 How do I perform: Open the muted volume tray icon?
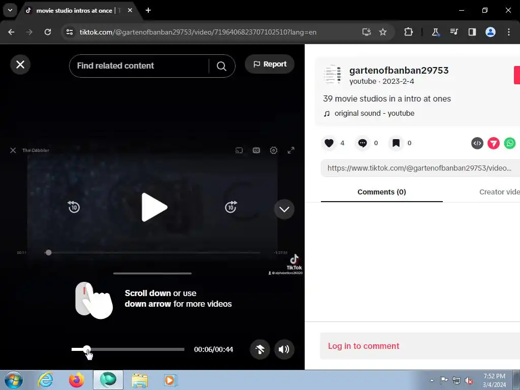469,380
